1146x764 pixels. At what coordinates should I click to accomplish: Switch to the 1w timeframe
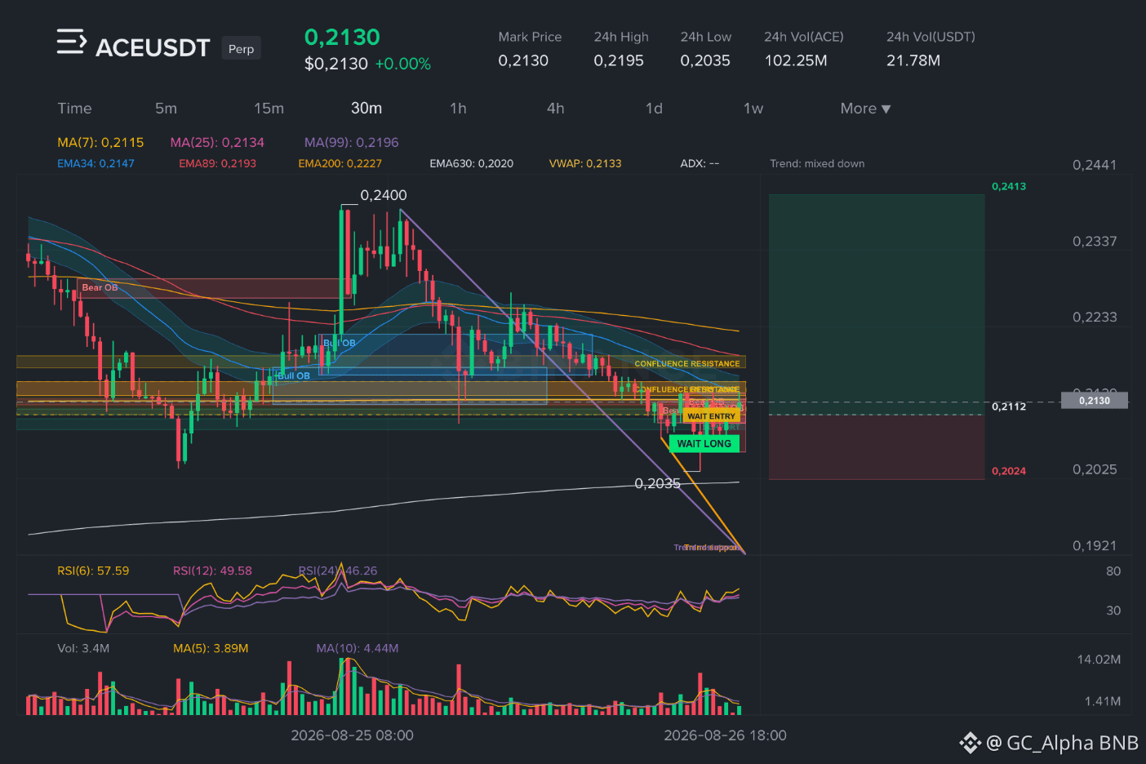click(753, 109)
